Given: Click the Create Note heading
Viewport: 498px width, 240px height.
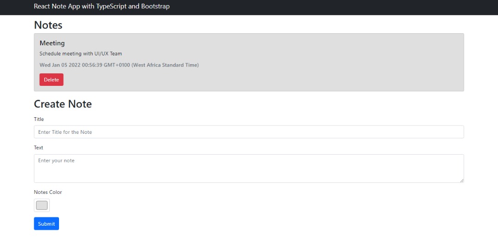Looking at the screenshot, I should 63,104.
